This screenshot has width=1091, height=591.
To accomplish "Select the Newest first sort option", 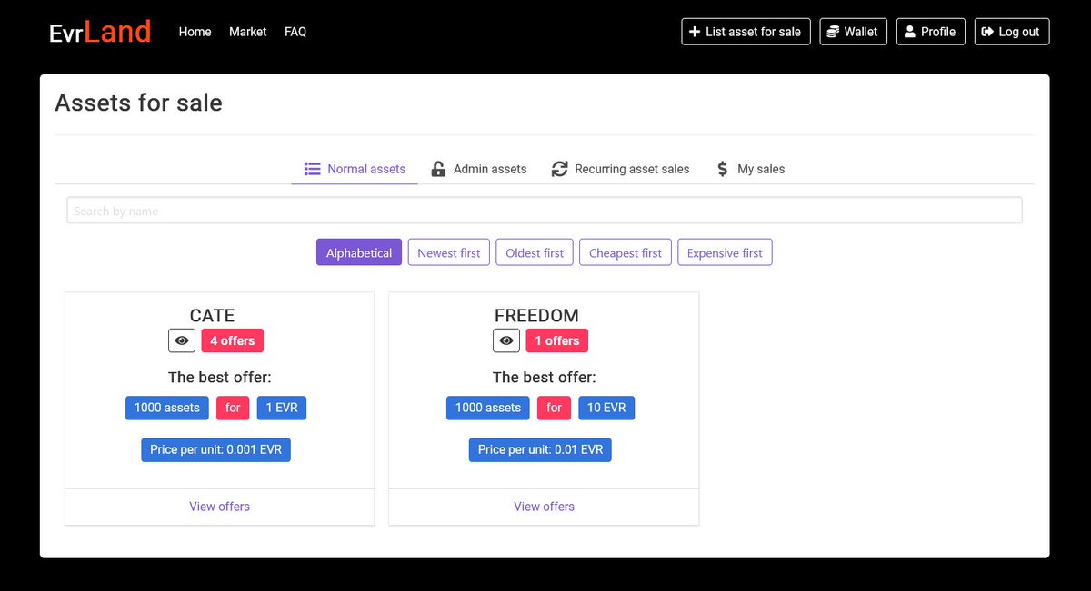I will click(x=448, y=252).
